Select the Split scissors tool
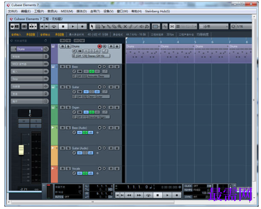261x209 pixels. pos(103,27)
